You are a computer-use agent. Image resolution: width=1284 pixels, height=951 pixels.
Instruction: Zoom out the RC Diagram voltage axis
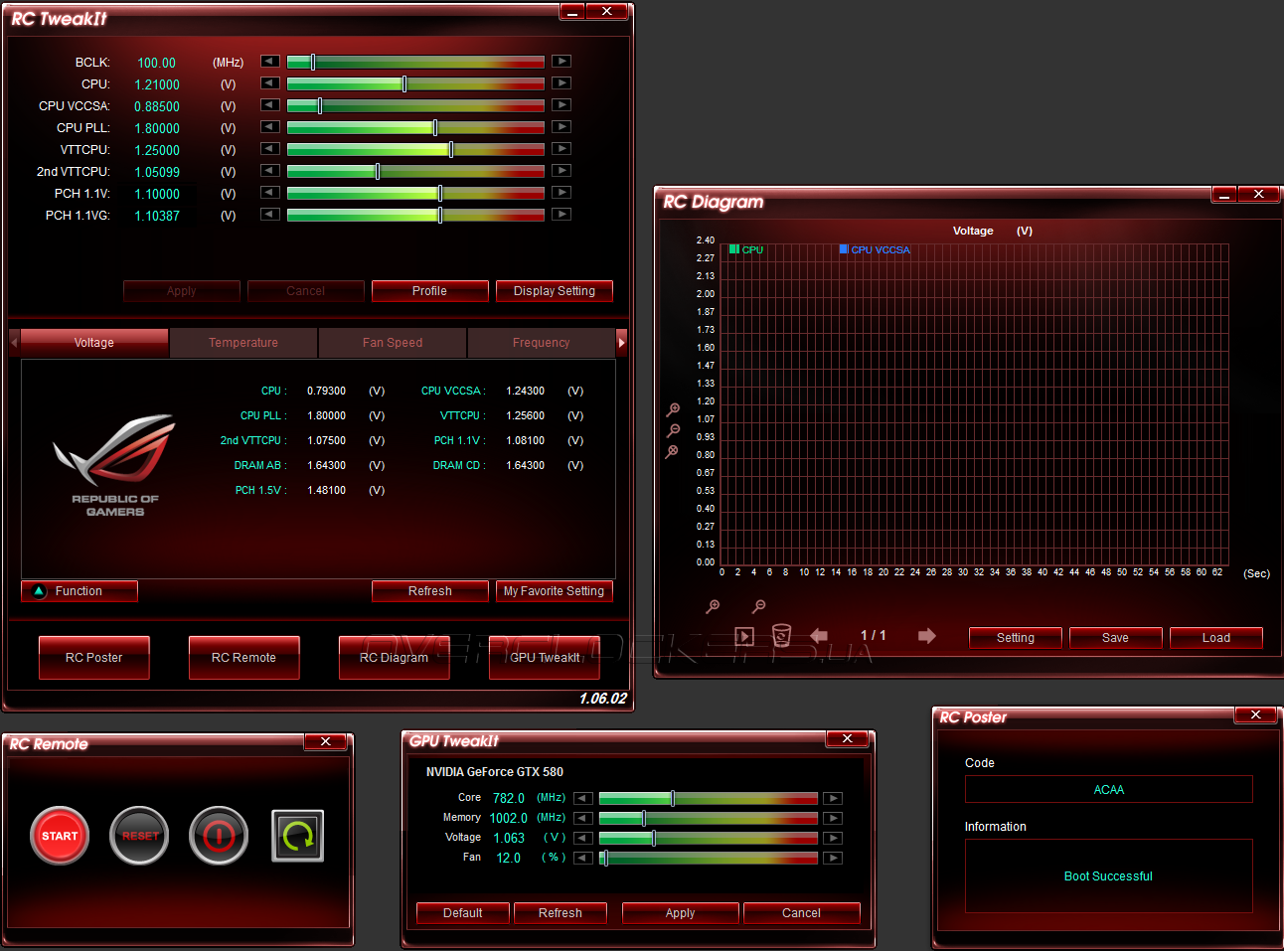[x=673, y=430]
